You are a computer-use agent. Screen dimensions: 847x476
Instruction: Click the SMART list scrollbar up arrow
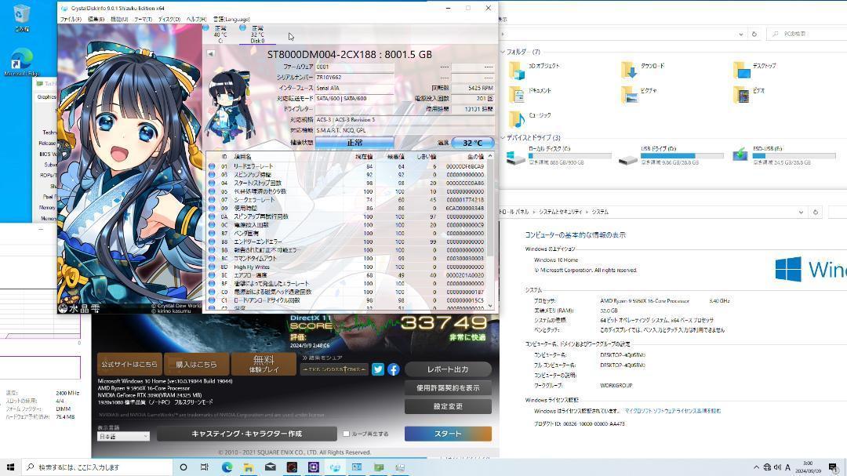490,156
